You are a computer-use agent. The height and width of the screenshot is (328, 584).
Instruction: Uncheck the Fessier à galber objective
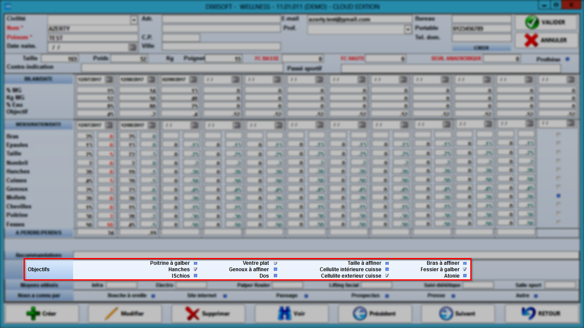click(x=465, y=269)
